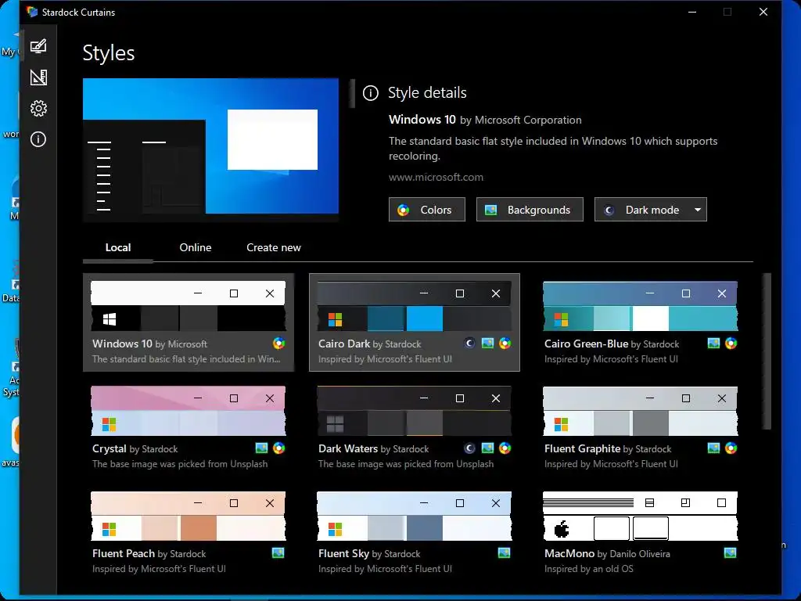This screenshot has width=801, height=601.
Task: Click the color wheel icon on Dark Waters
Action: (x=505, y=448)
